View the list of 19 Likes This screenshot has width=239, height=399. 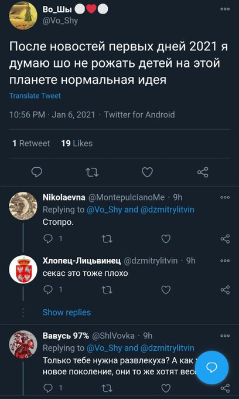pos(77,144)
